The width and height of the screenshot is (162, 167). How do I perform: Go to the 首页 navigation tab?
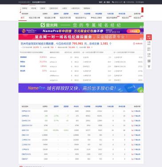(x=23, y=18)
